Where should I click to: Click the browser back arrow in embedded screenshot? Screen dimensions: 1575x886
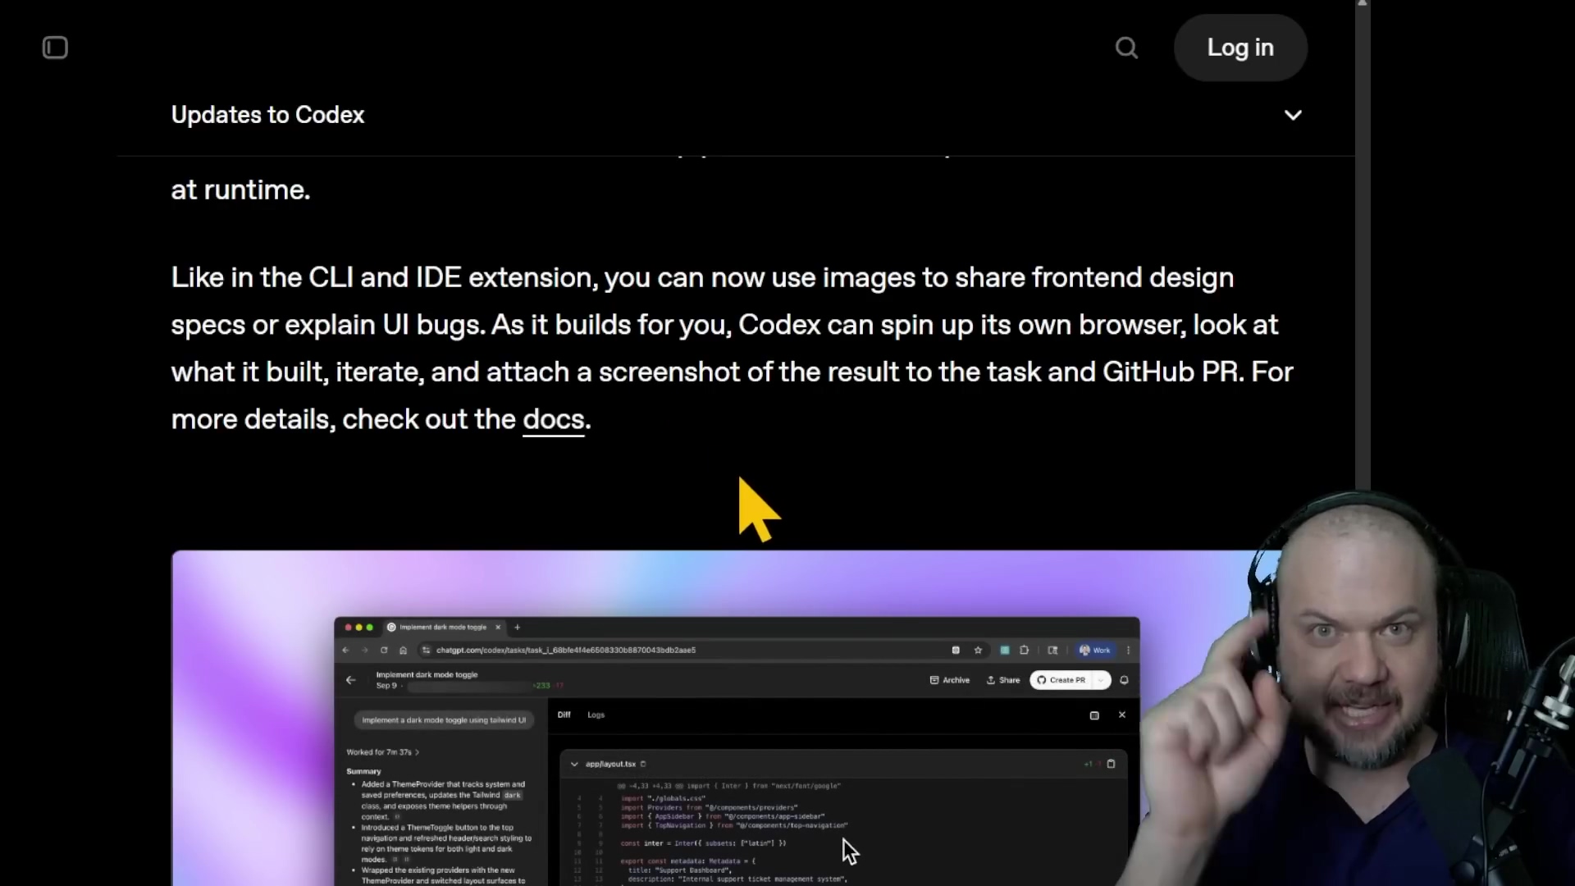click(345, 650)
